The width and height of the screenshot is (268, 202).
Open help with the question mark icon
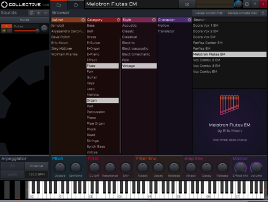tap(255, 4)
